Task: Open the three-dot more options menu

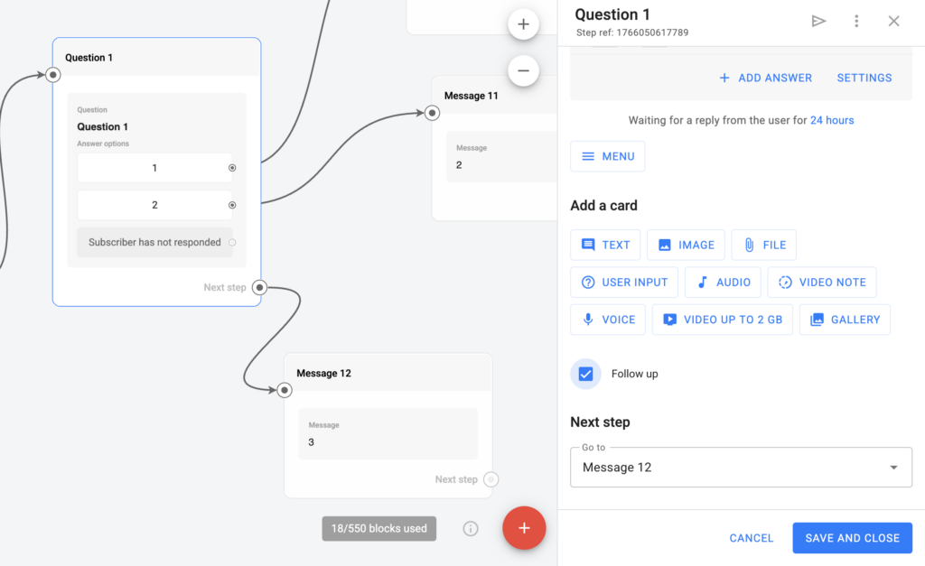Action: click(x=856, y=21)
